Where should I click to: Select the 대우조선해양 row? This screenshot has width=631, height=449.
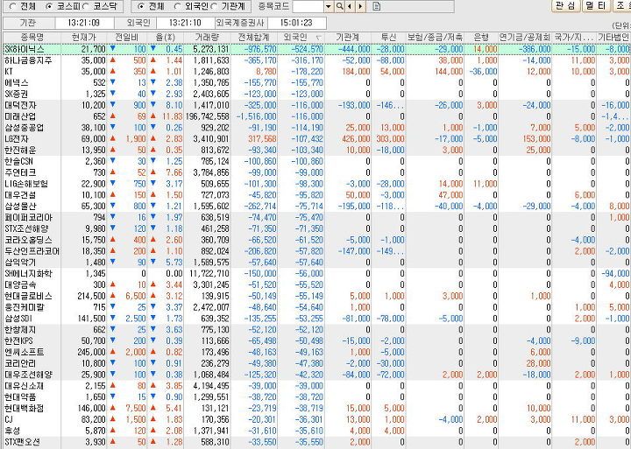(x=316, y=375)
